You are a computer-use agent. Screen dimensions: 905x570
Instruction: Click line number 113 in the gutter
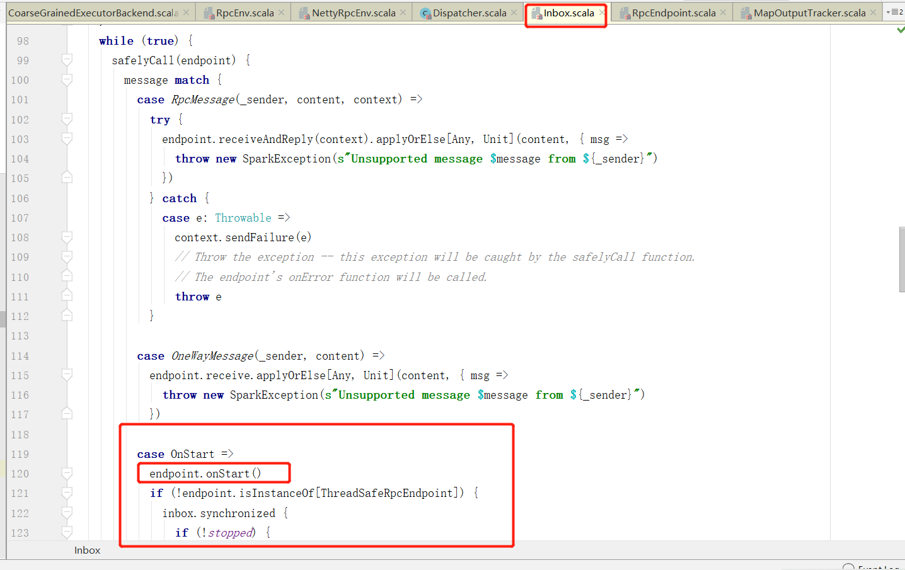tap(20, 336)
